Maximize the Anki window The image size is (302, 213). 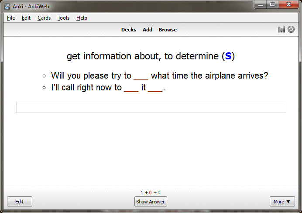tap(272, 5)
